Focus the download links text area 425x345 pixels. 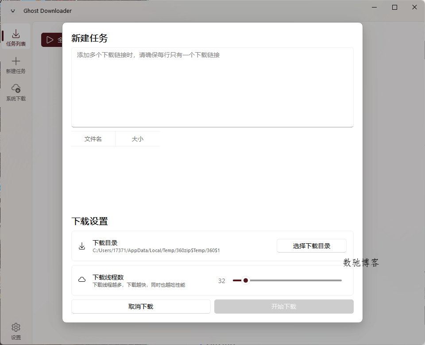212,87
